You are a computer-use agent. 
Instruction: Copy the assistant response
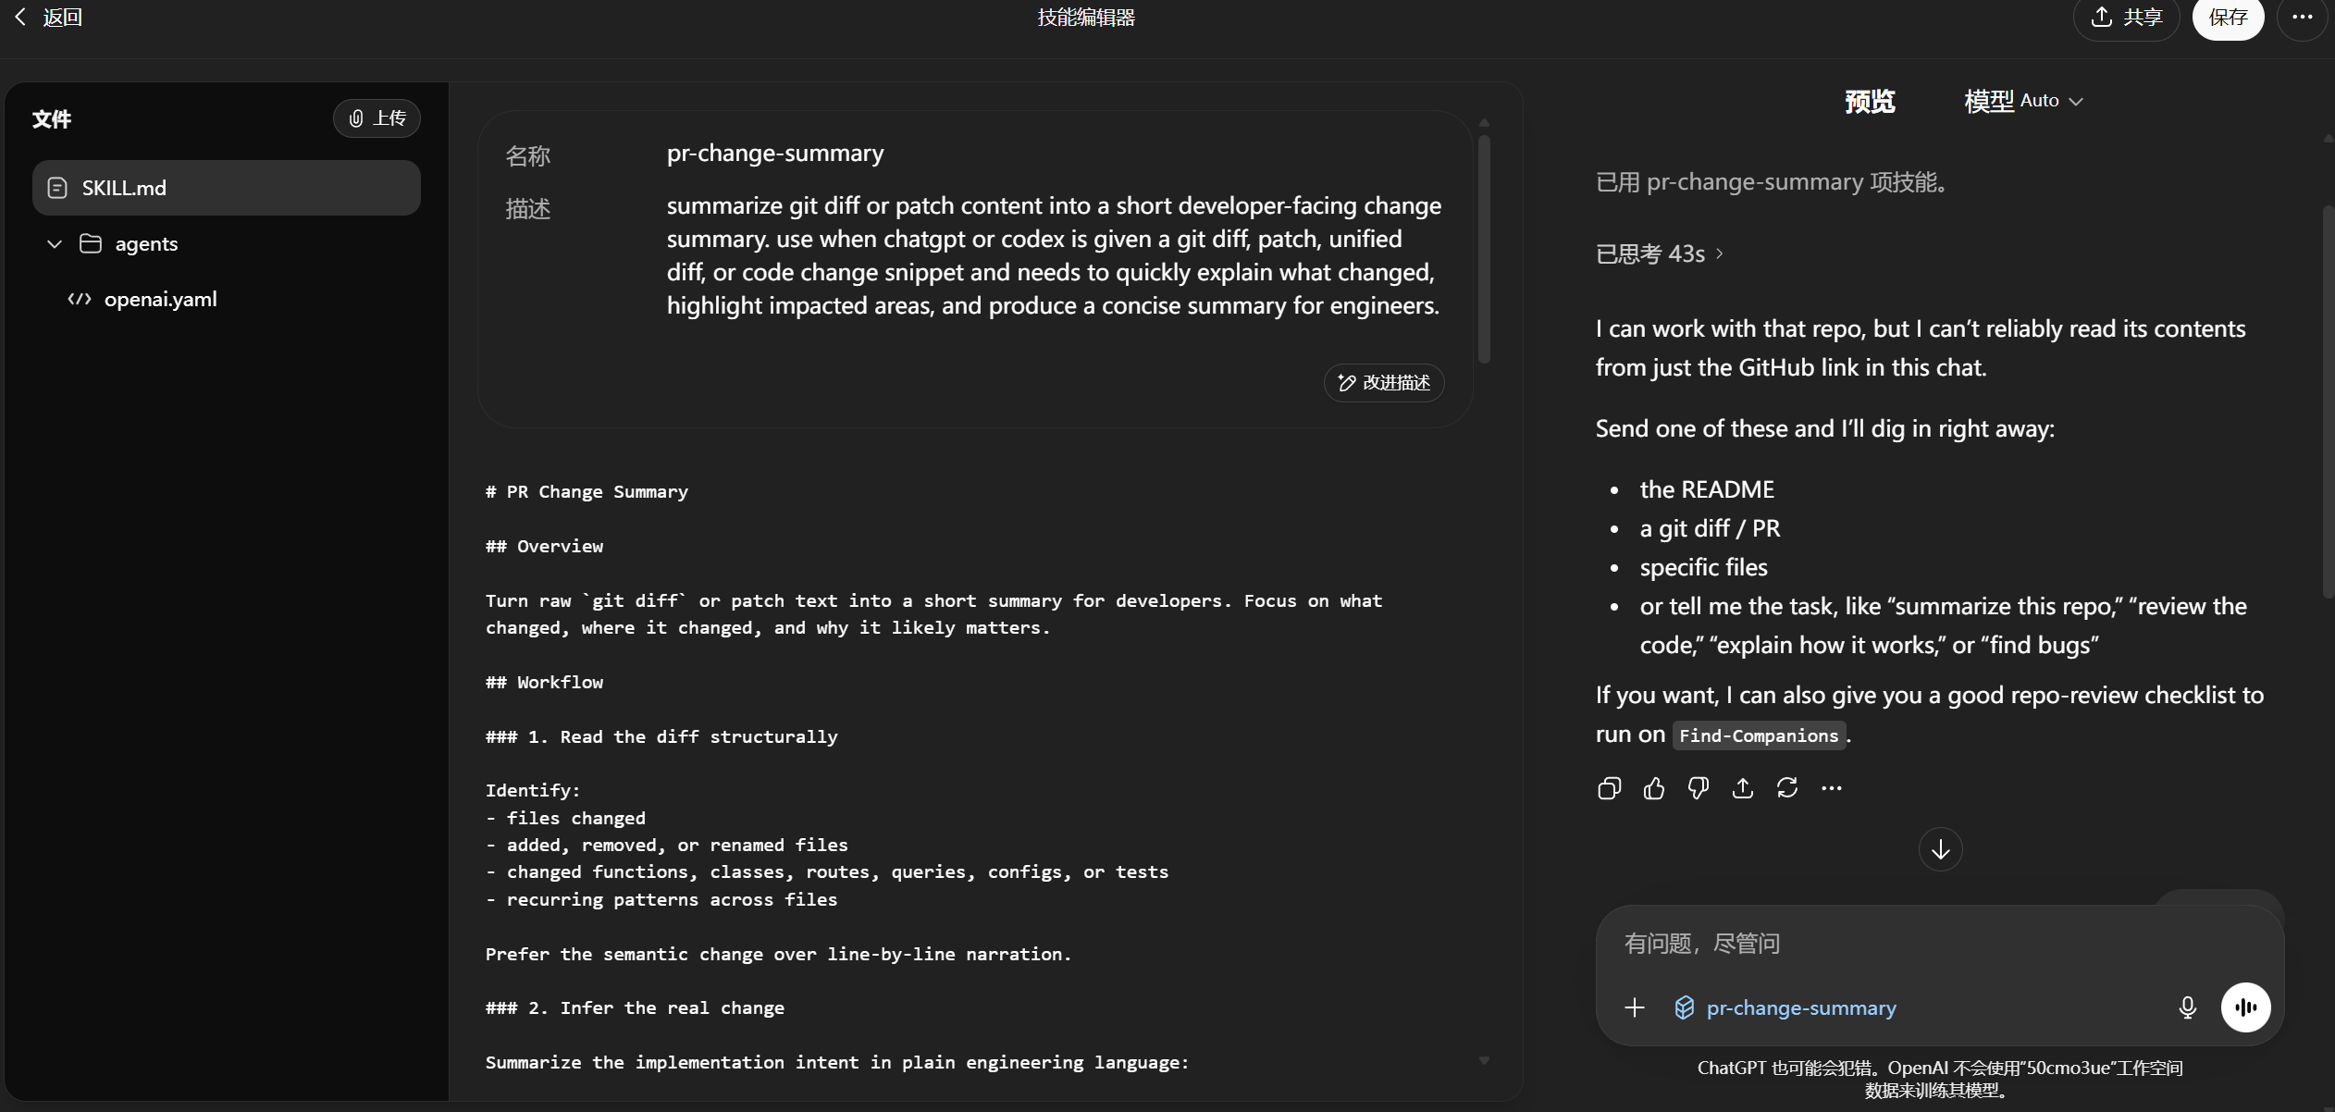pyautogui.click(x=1609, y=788)
